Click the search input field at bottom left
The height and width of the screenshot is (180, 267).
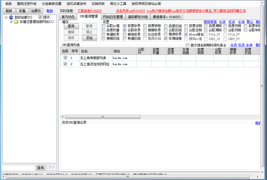(19, 168)
